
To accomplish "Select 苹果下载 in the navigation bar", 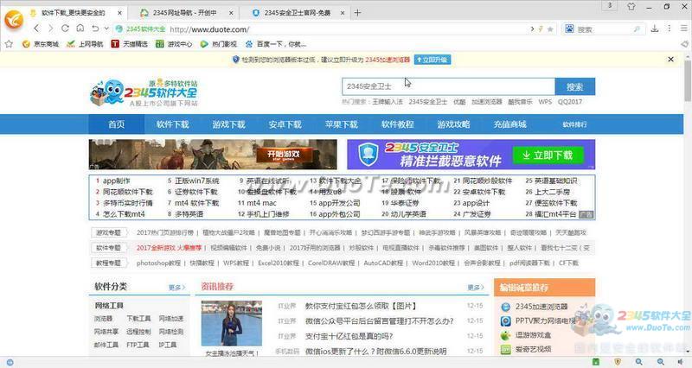I will pyautogui.click(x=341, y=124).
